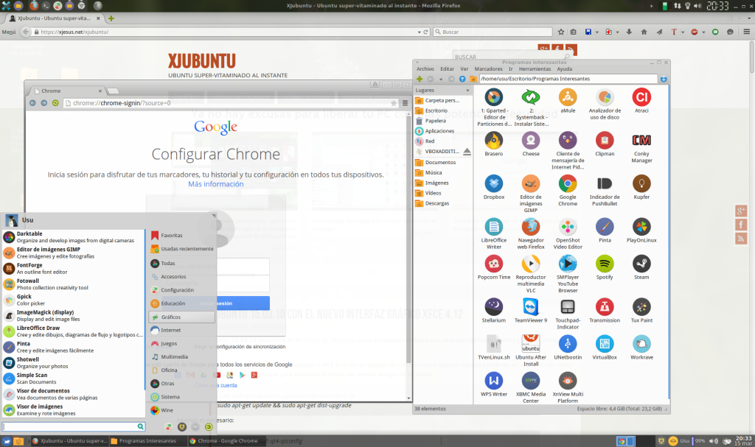The width and height of the screenshot is (755, 447).
Task: Select Favoritas in application menu
Action: (182, 236)
